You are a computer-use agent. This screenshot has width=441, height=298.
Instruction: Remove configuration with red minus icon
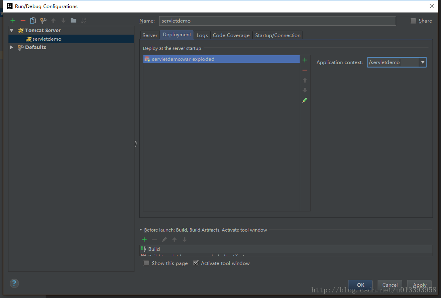[x=23, y=21]
